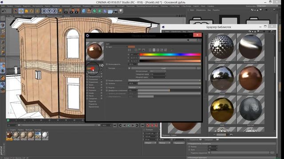Activate the Rotate tool
Screen dimensions: 284x159
tap(32, 11)
